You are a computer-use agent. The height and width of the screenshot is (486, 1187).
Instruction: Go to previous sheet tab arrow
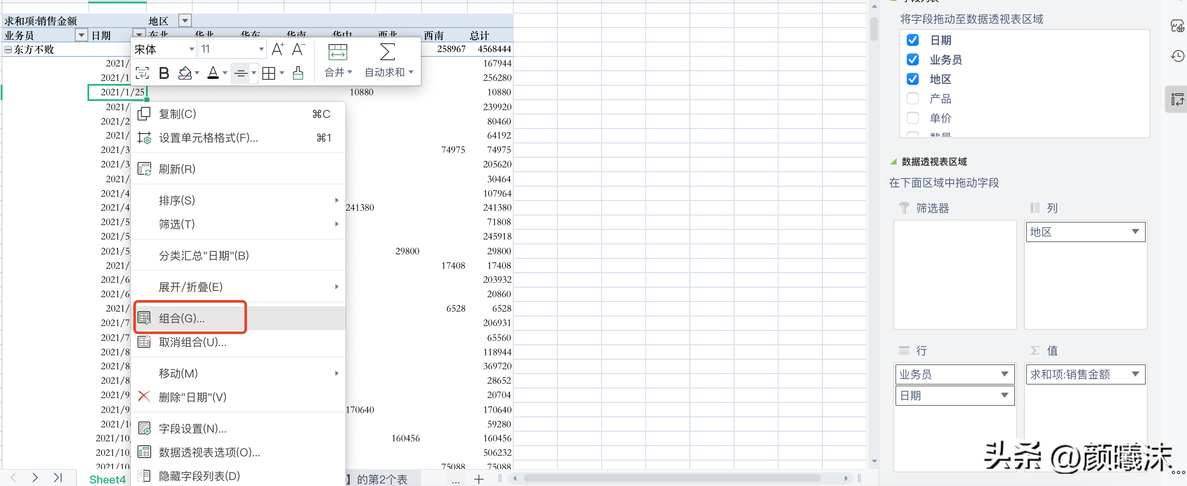pos(13,478)
